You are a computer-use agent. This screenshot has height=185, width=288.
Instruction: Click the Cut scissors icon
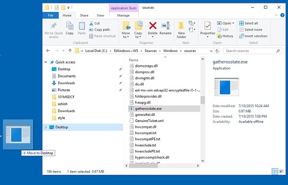[x=91, y=24]
